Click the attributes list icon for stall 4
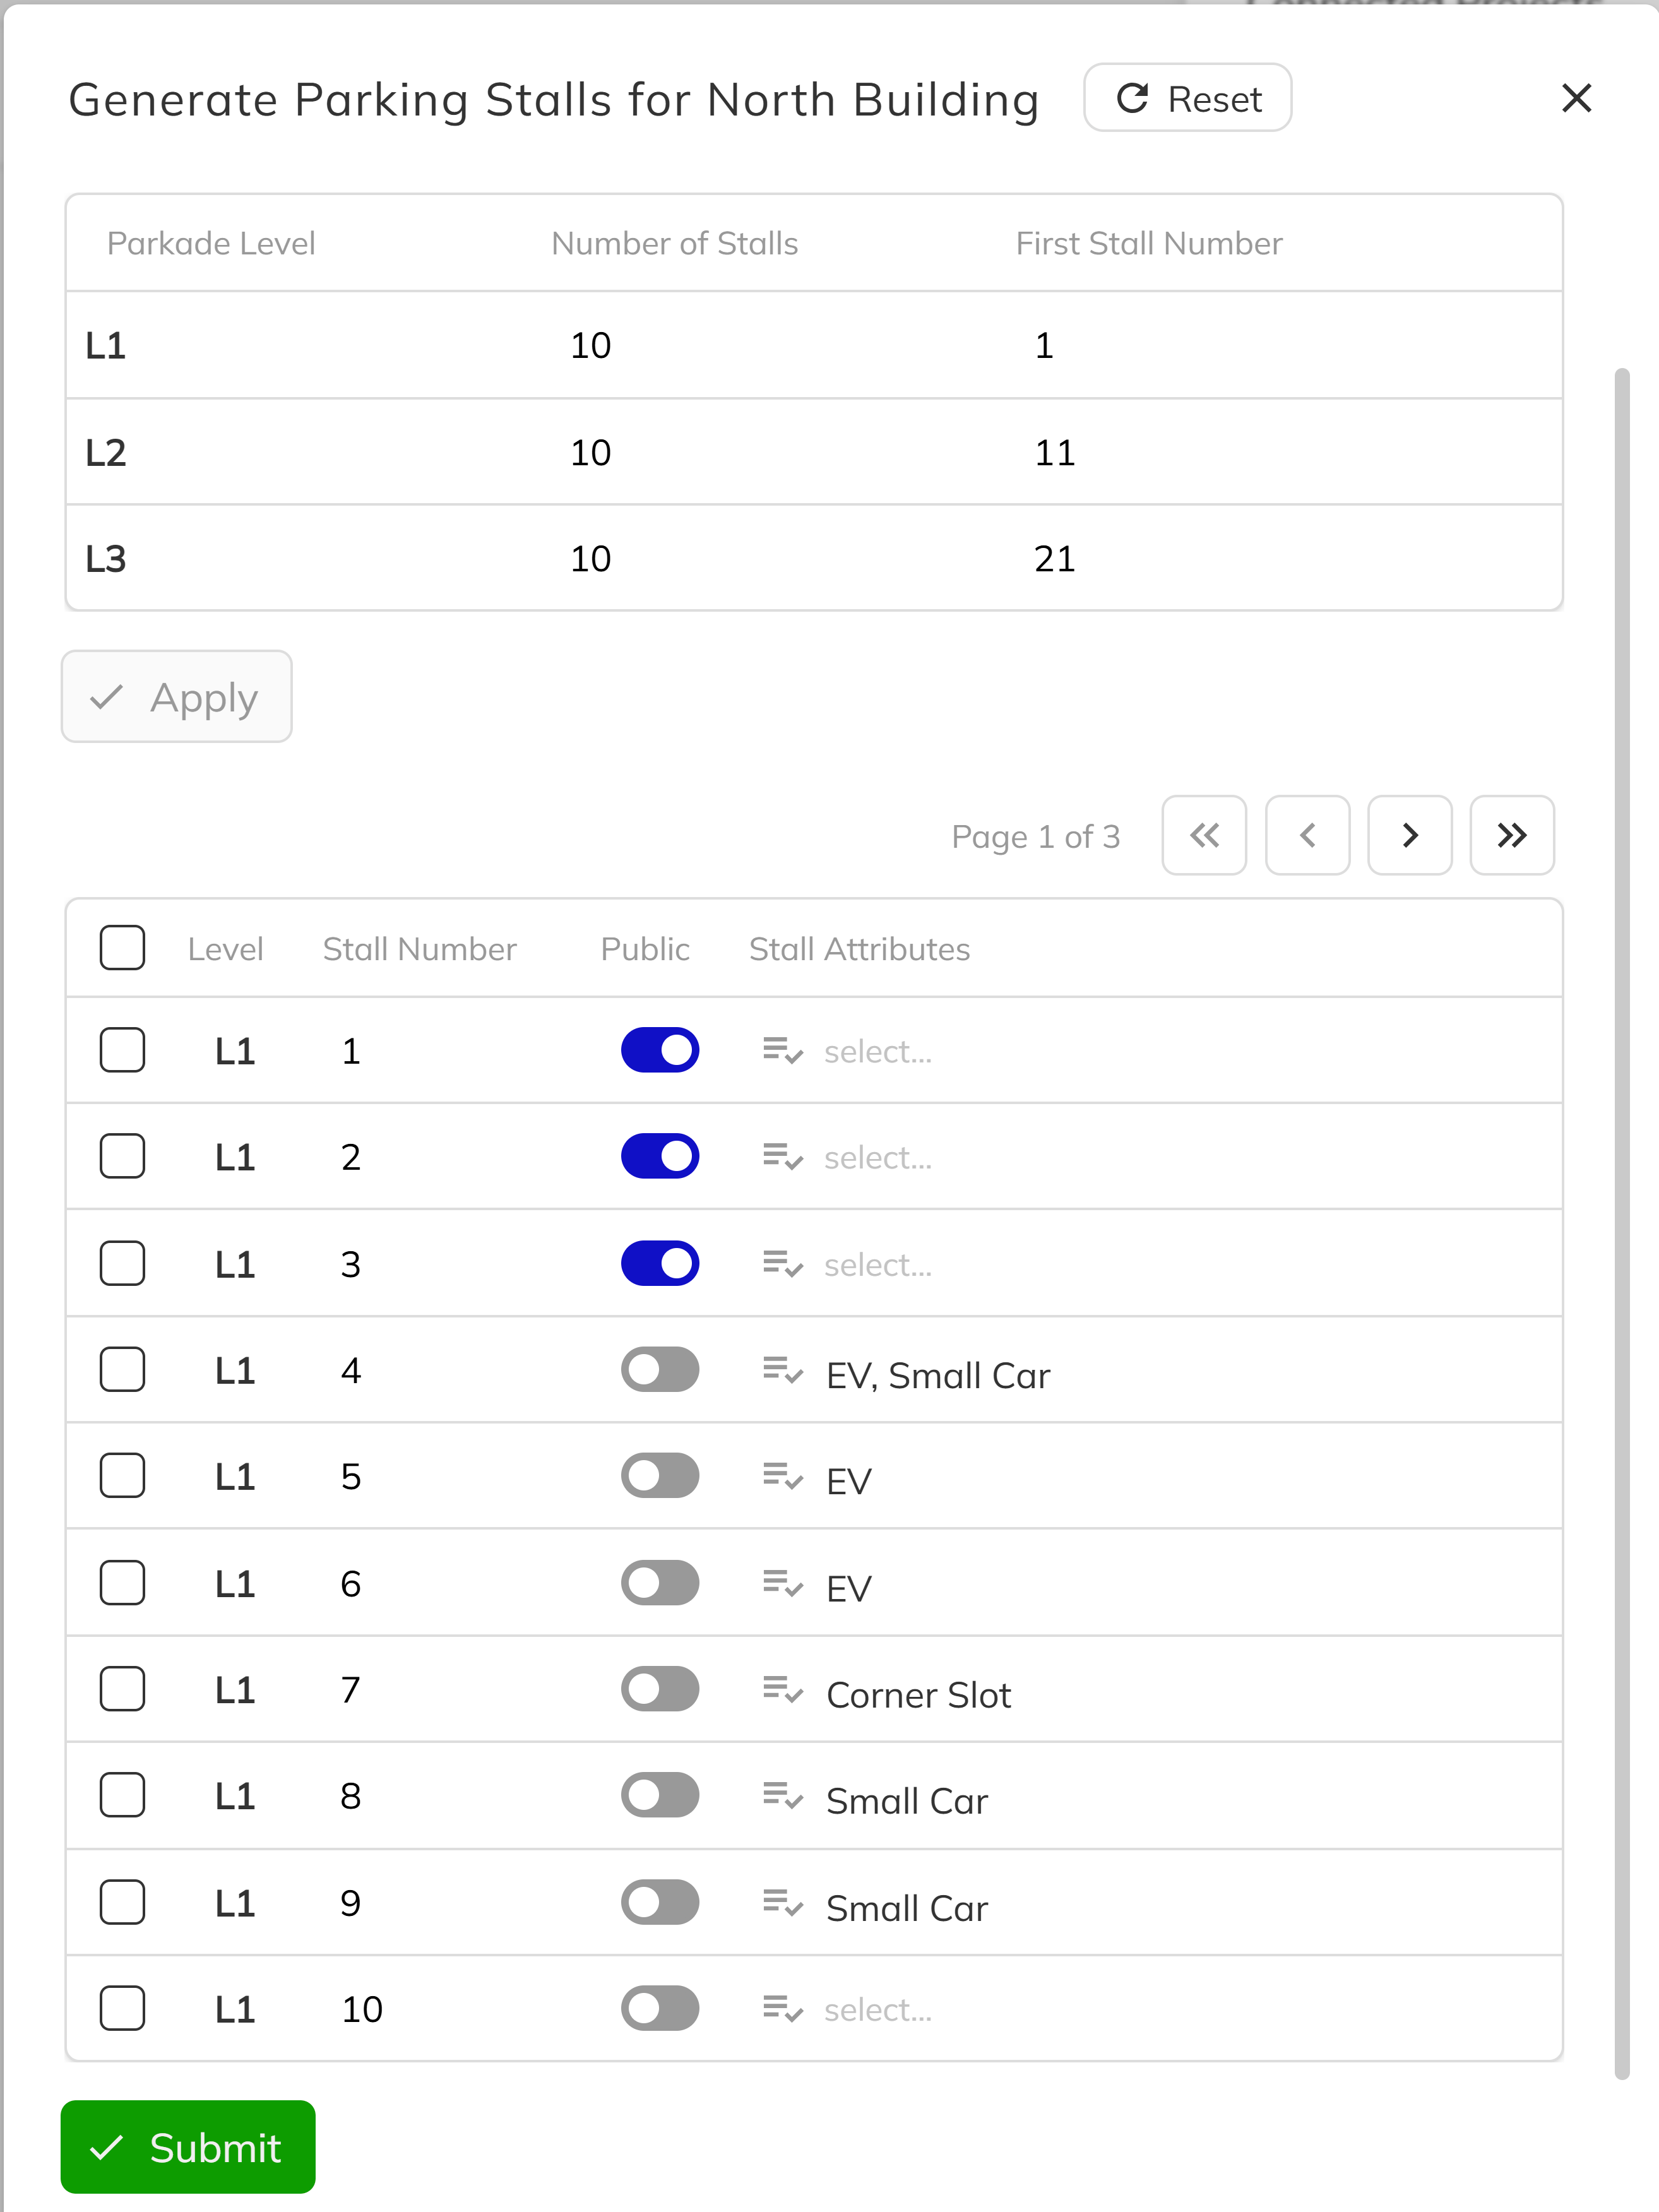Viewport: 1659px width, 2212px height. coord(782,1369)
